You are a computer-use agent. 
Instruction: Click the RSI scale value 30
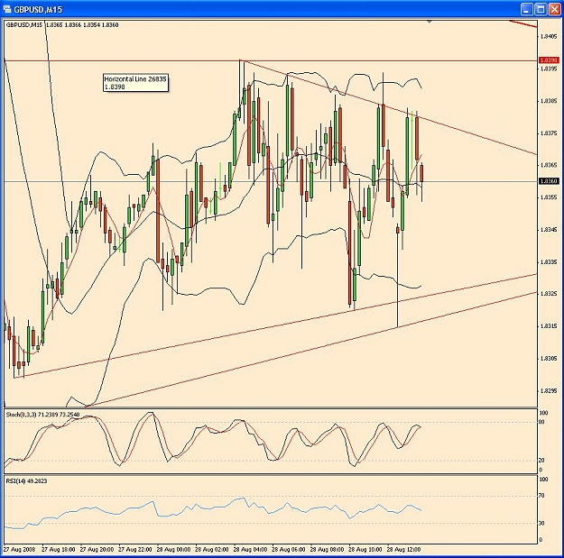[541, 523]
